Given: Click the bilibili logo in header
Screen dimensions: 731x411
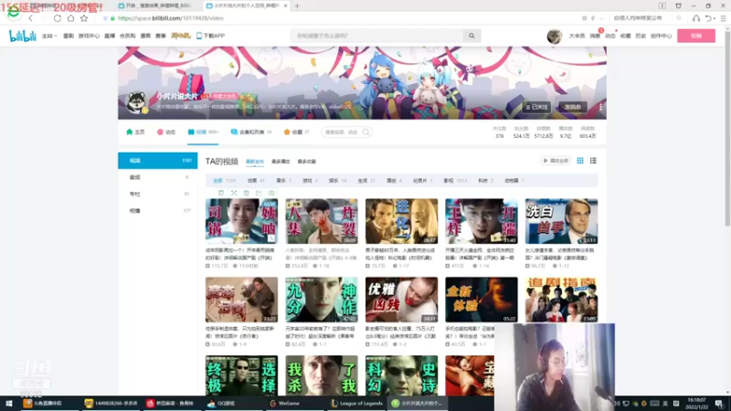Looking at the screenshot, I should pos(22,36).
